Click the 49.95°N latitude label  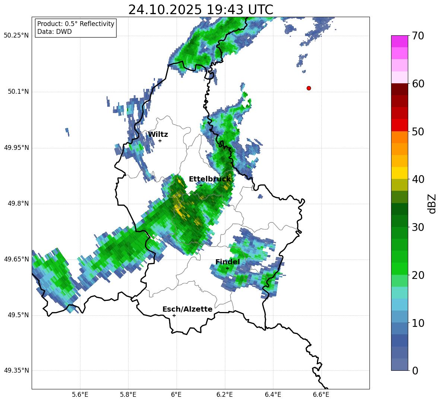(x=16, y=147)
